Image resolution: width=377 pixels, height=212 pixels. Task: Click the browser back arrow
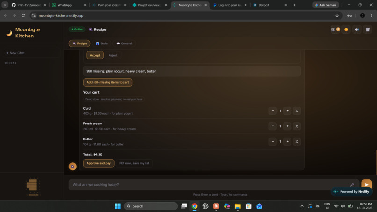pyautogui.click(x=6, y=15)
